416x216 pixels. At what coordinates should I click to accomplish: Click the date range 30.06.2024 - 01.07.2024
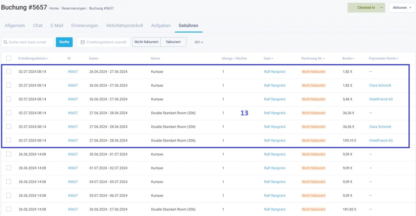[108, 154]
